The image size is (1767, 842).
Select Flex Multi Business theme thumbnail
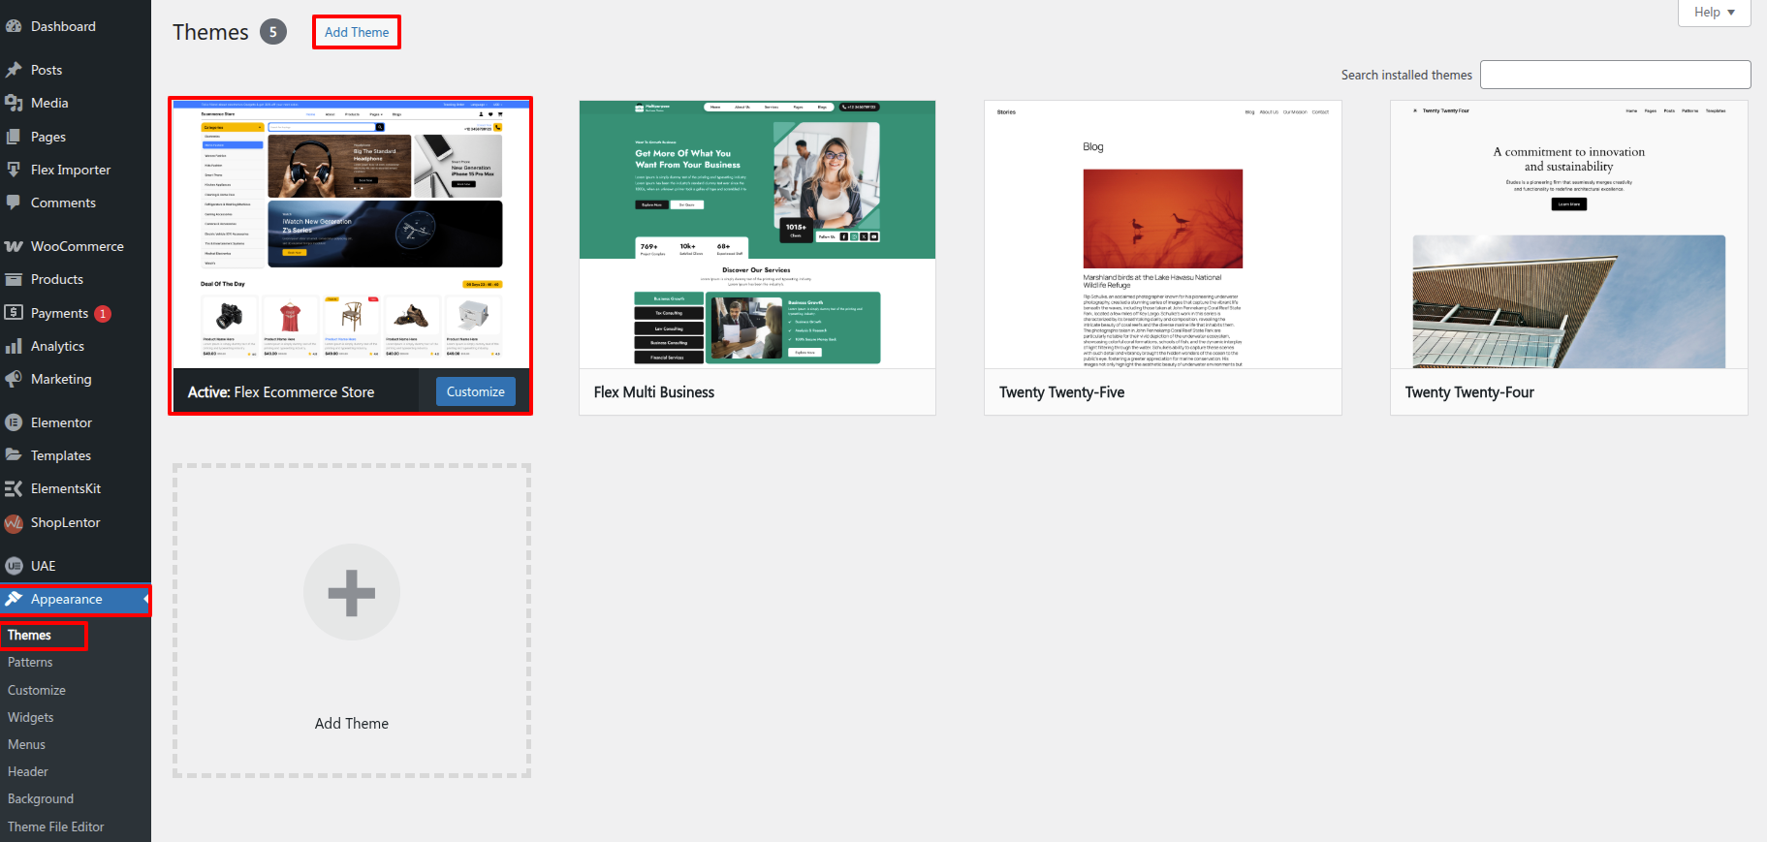pos(757,234)
